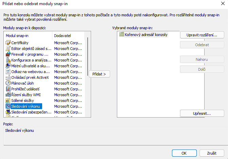Image resolution: width=228 pixels, height=159 pixels.
Task: Click the Řízení služby WMI icon
Action: pyautogui.click(x=8, y=95)
